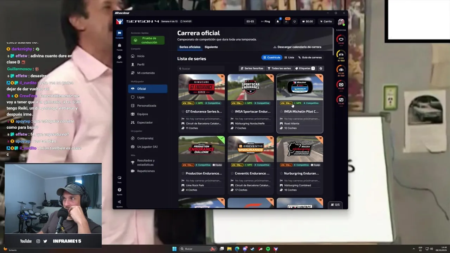The height and width of the screenshot is (253, 450).
Task: Click the $0.00 balance button
Action: pos(308,21)
